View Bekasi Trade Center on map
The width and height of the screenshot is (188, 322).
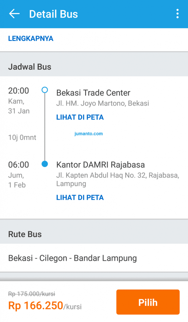80,117
